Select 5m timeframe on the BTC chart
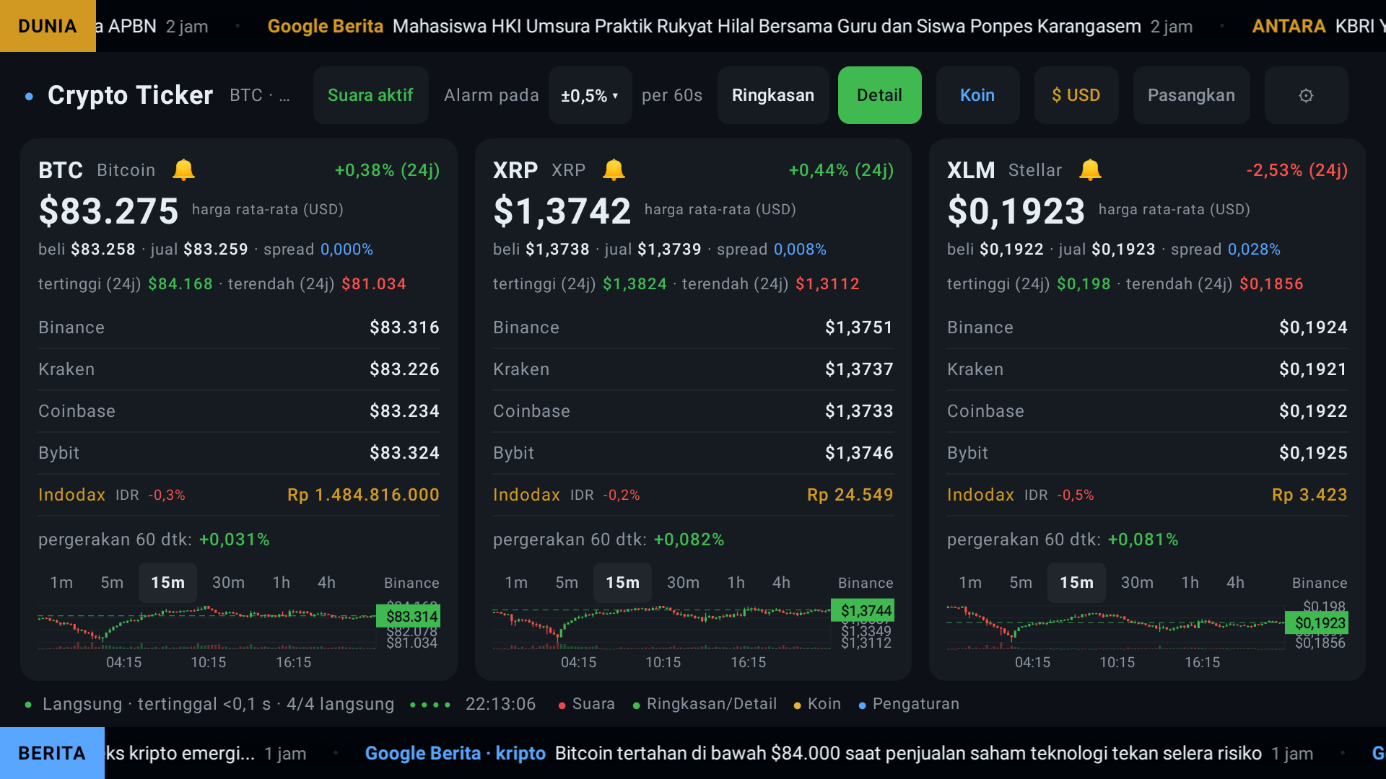This screenshot has width=1386, height=779. [x=112, y=582]
